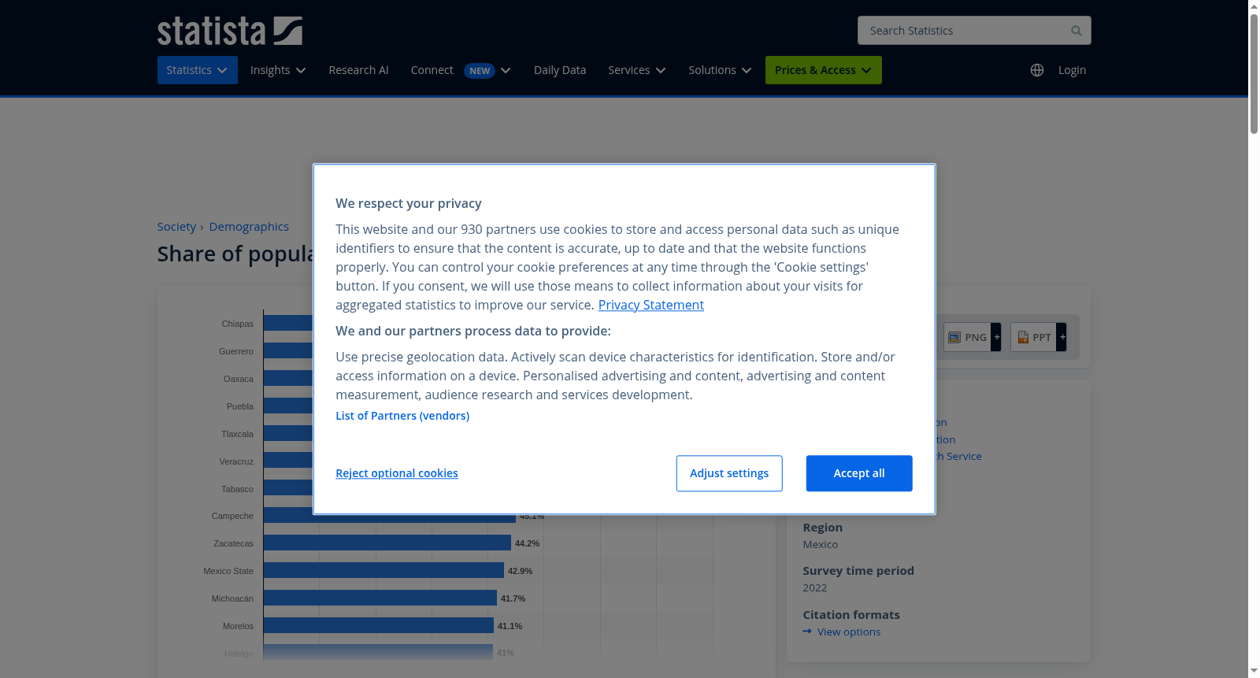Click the plus next to PNG
The height and width of the screenshot is (678, 1260).
[996, 337]
